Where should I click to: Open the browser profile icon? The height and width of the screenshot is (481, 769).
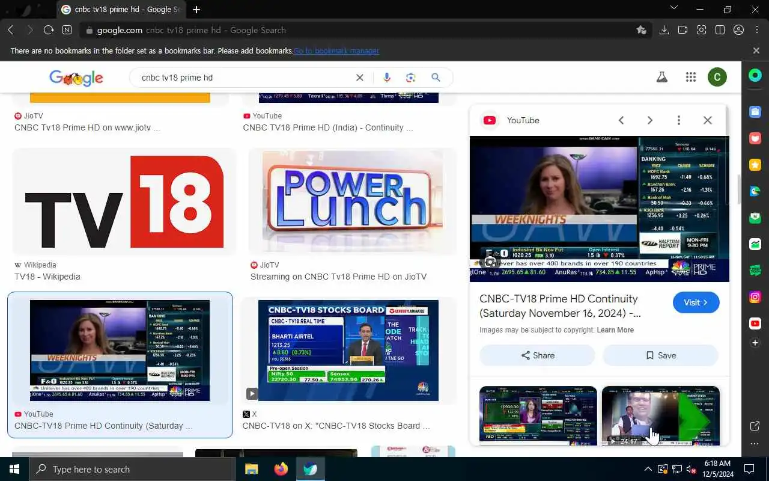tap(738, 30)
